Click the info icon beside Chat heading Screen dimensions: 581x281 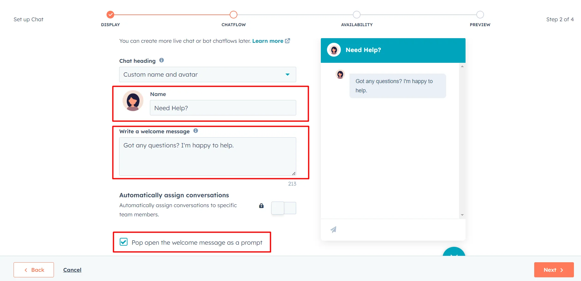pos(161,60)
